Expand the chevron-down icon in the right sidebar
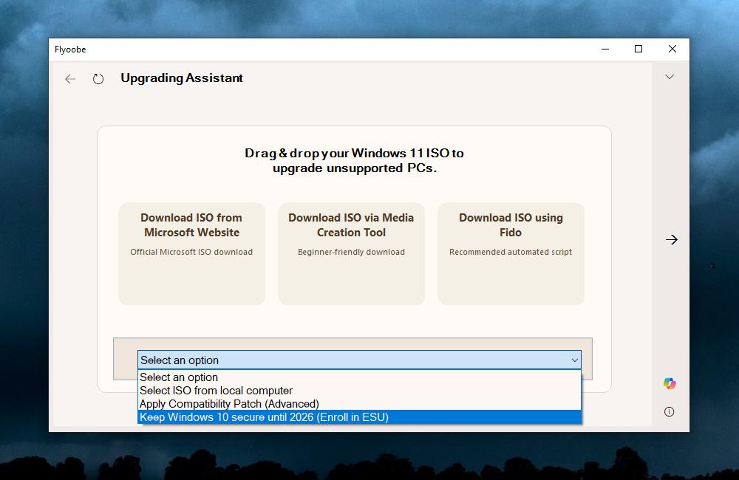The image size is (739, 480). [x=670, y=77]
